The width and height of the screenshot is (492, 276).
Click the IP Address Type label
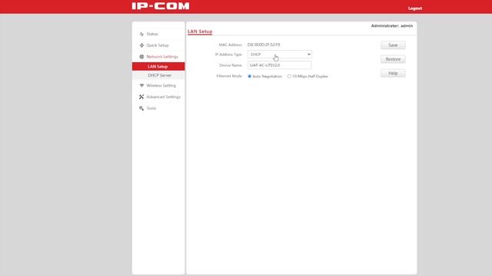pos(228,54)
